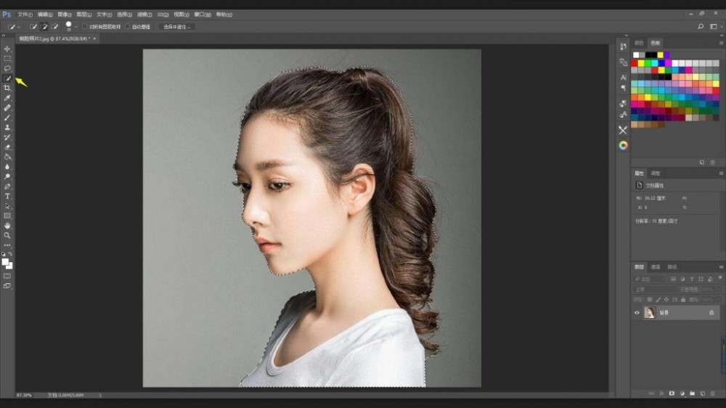Click the Select and Mask button
The width and height of the screenshot is (726, 408).
pos(176,26)
